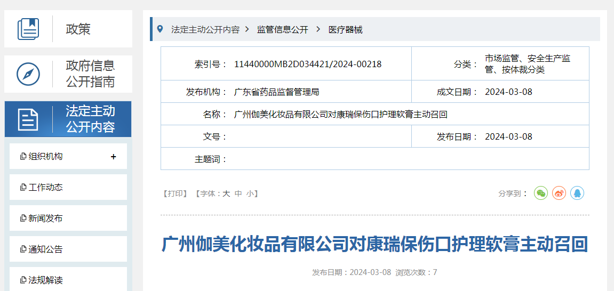Image resolution: width=614 pixels, height=291 pixels.
Task: Share the article to Weibo
Action: pos(559,193)
